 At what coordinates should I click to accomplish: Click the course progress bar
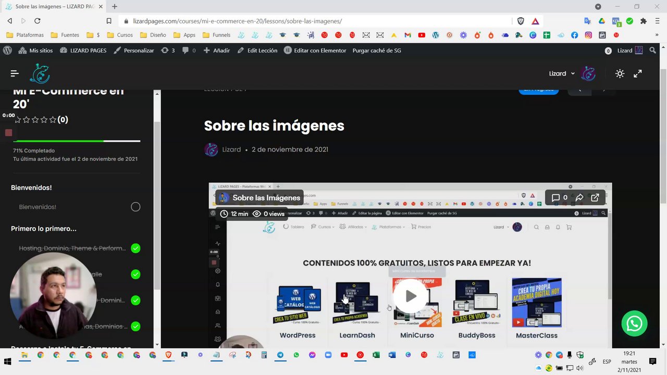coord(77,141)
